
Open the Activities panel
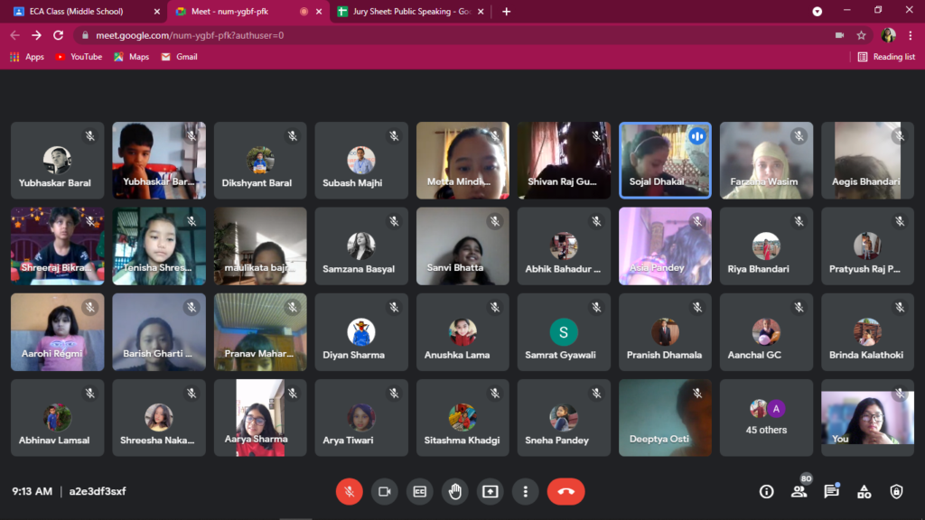[864, 491]
